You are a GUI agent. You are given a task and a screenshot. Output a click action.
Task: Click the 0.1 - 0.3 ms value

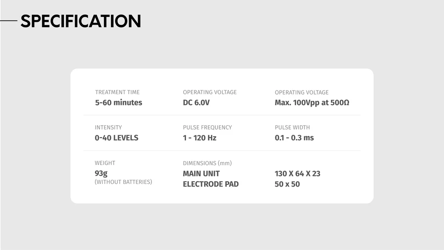[294, 138]
